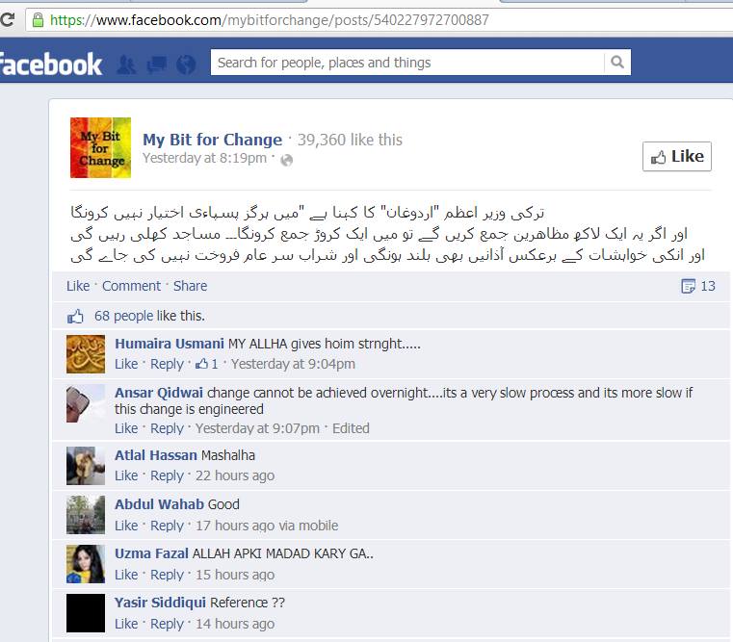Click the page Like button

point(677,157)
